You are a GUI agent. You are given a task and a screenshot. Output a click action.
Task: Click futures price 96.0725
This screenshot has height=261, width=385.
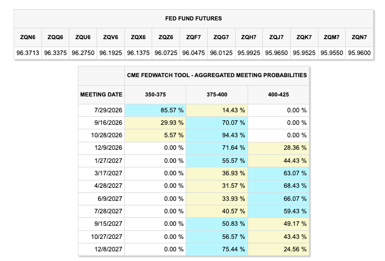click(166, 53)
